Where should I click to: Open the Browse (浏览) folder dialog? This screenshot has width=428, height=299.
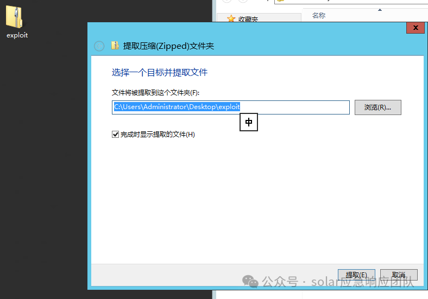click(378, 107)
